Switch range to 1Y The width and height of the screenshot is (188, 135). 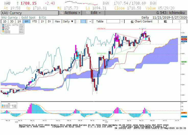coord(42,21)
